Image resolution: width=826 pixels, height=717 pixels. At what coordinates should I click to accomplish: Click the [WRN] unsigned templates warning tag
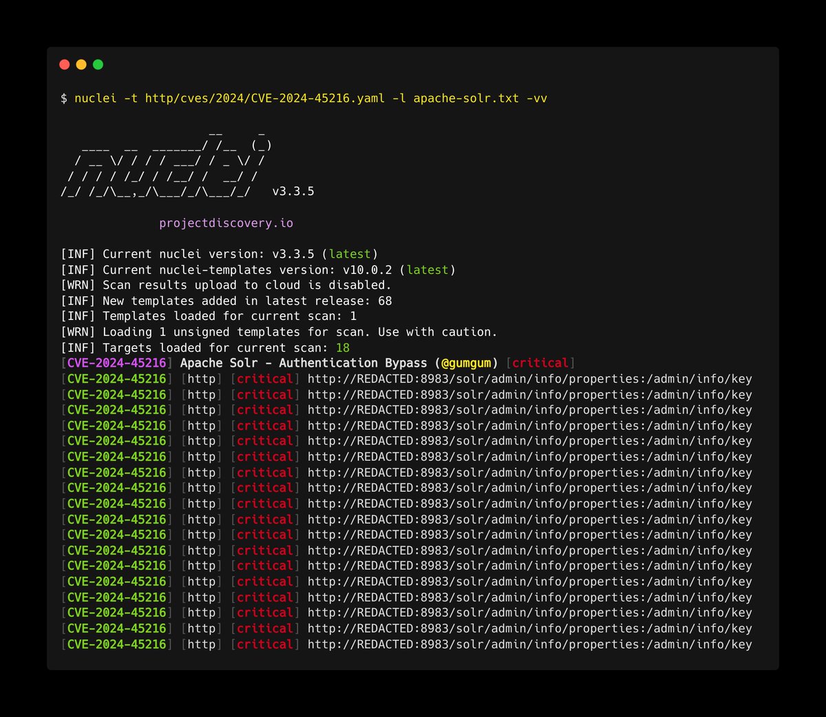click(78, 332)
